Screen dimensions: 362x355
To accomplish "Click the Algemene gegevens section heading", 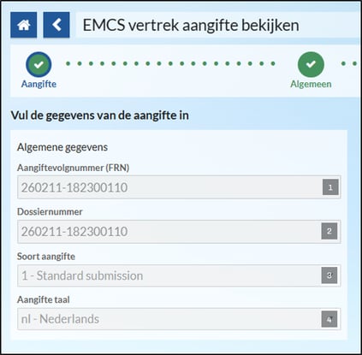I will (62, 147).
